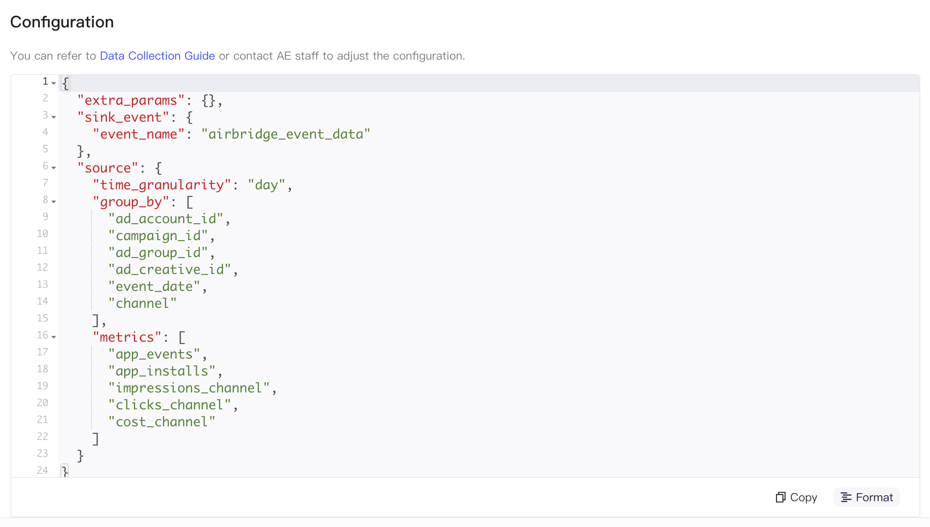Collapse the source block fold arrow
Viewport: 930px width, 527px height.
tap(54, 168)
